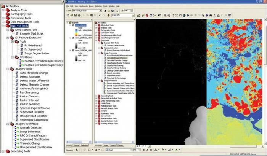Collapse the ENVI 4.8 Tools toolbox

[x=3, y=25]
